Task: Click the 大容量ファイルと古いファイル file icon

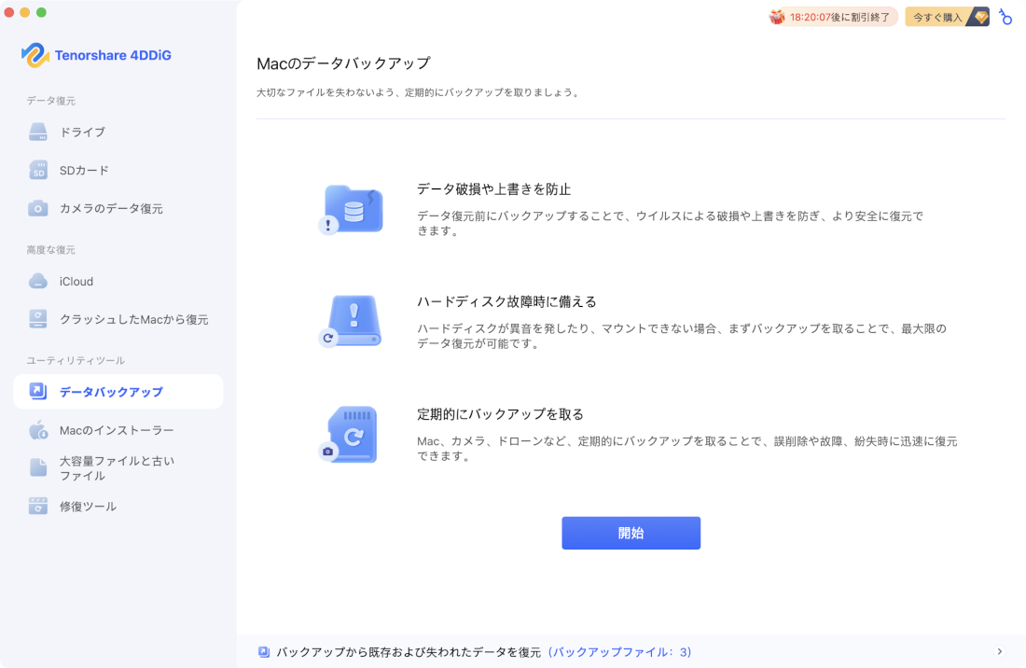Action: pos(38,467)
